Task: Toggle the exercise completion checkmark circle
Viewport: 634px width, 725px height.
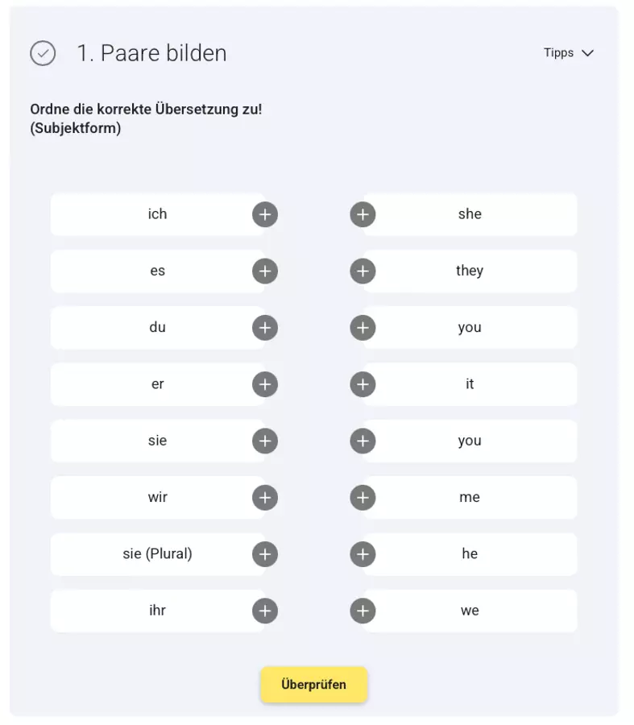Action: click(43, 53)
